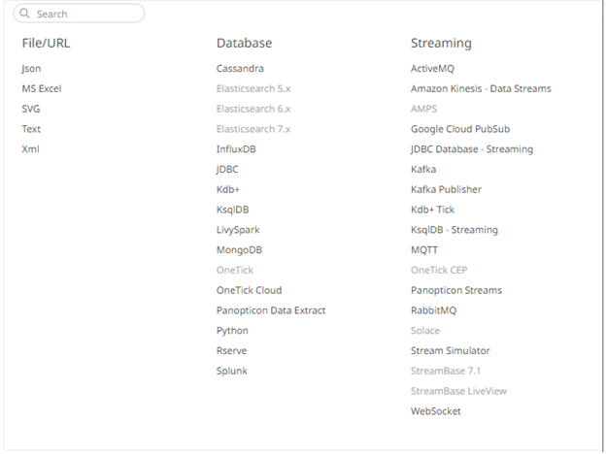Select OneTick Cloud connector

pyautogui.click(x=249, y=290)
